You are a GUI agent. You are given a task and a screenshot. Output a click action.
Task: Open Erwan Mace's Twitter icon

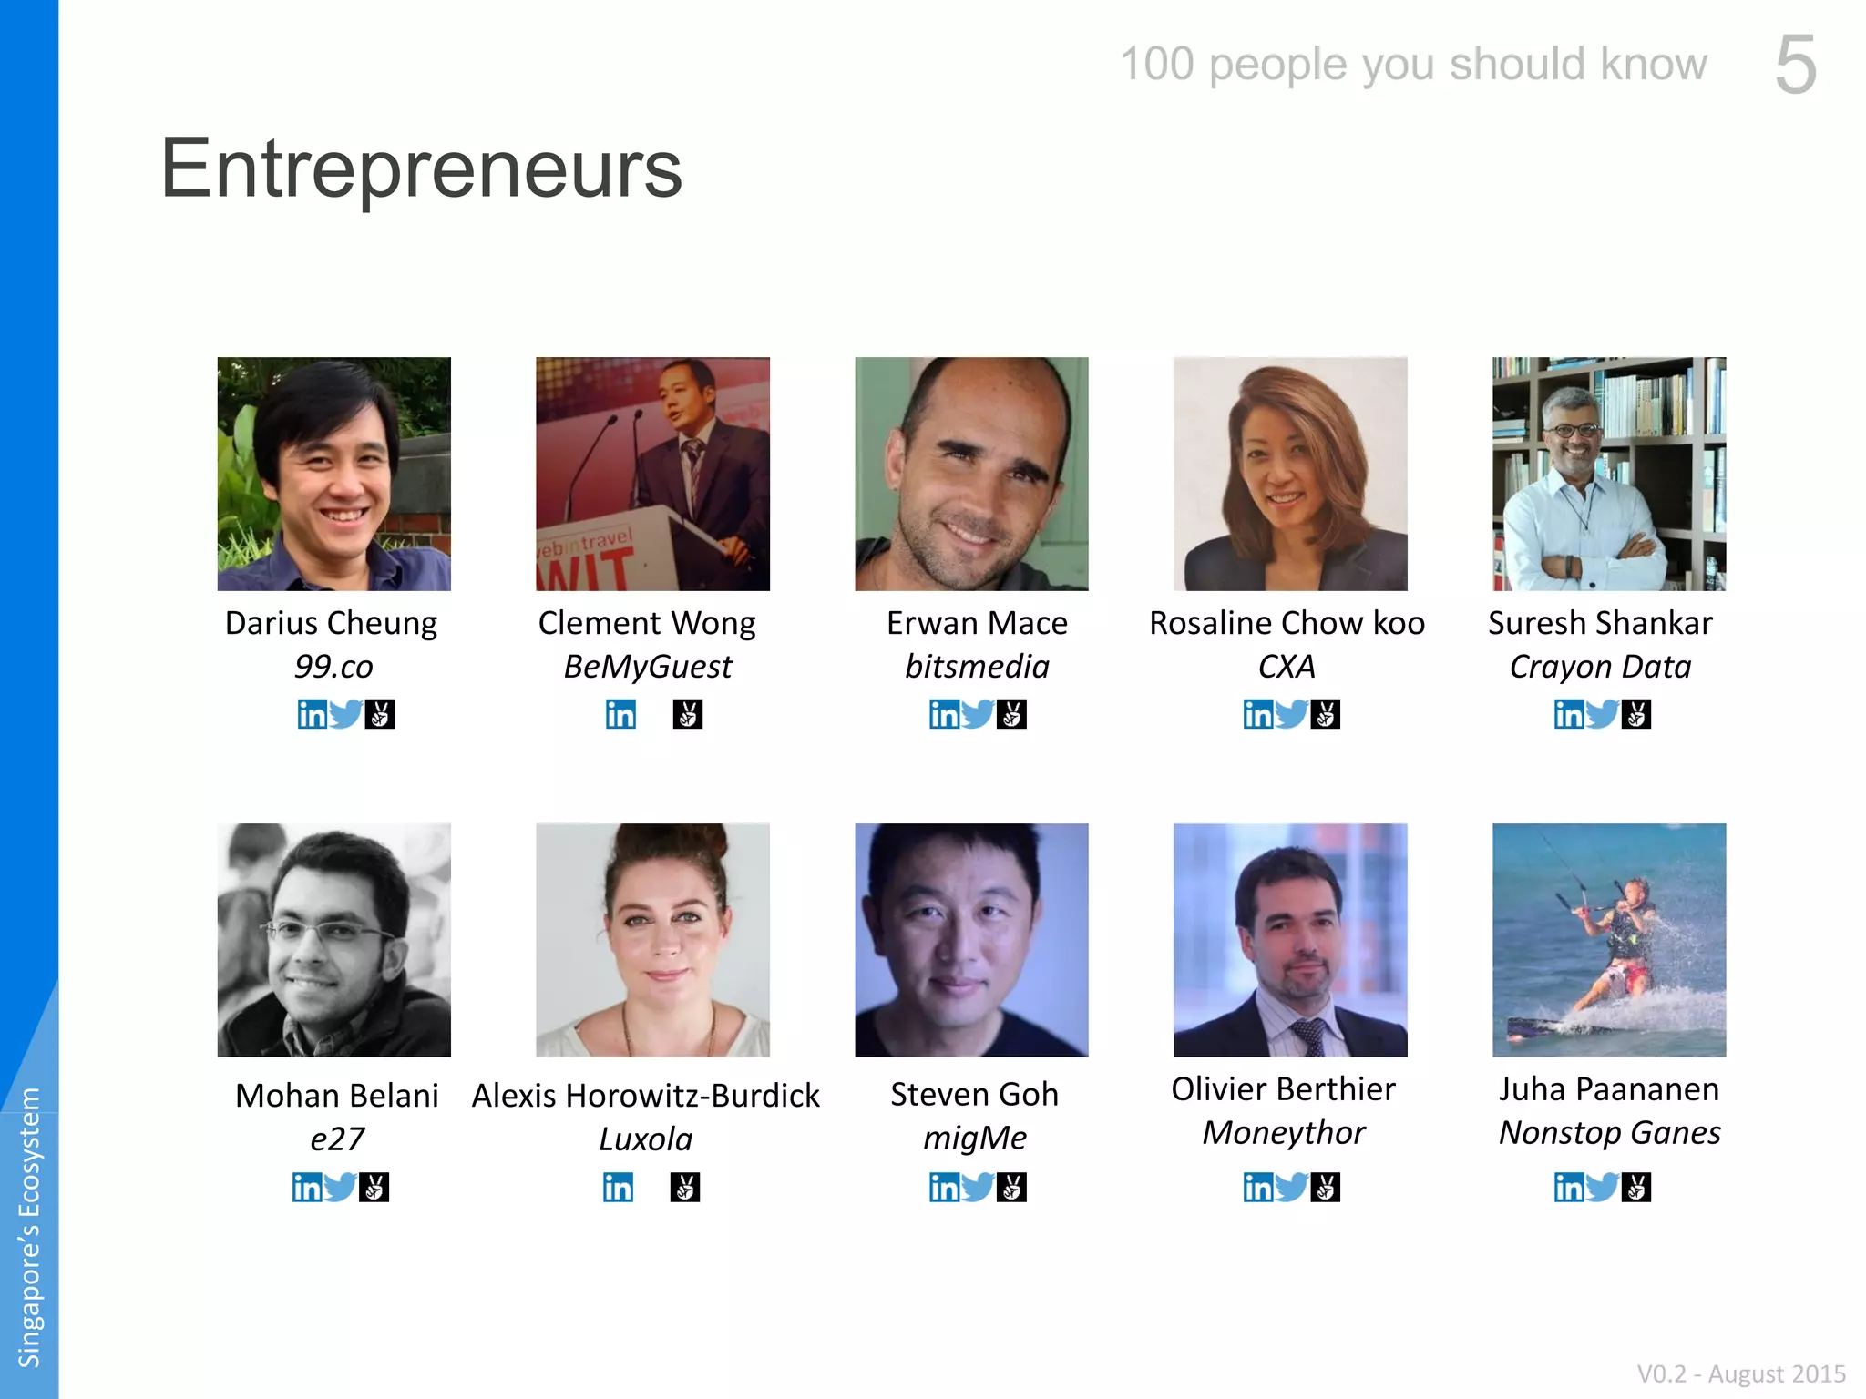[978, 714]
